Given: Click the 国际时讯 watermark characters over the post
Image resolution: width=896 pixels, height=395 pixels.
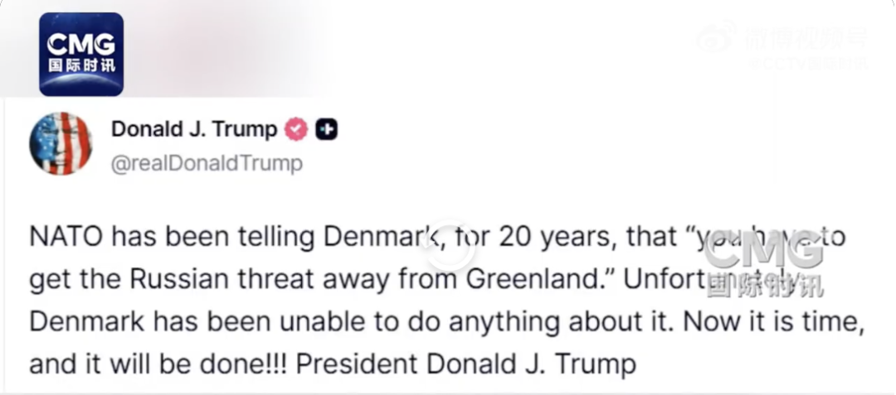Looking at the screenshot, I should (764, 284).
